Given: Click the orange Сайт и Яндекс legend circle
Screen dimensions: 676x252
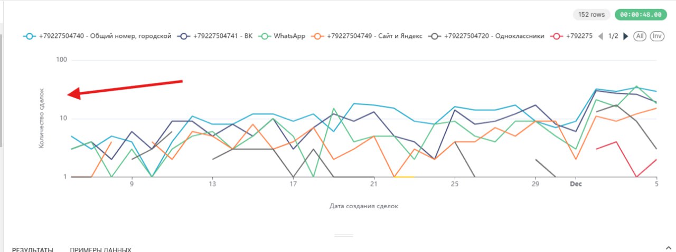Looking at the screenshot, I should pos(318,36).
